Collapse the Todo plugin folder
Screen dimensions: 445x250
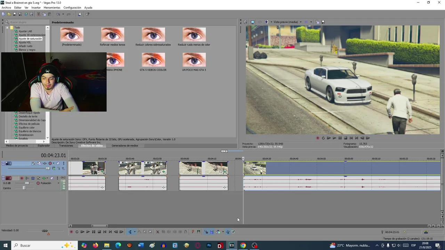7,27
